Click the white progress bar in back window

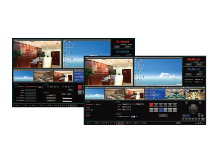(x=68, y=98)
